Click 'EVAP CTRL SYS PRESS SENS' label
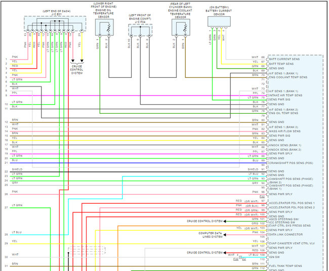Viewport: 329px width, 271px height. [290, 225]
